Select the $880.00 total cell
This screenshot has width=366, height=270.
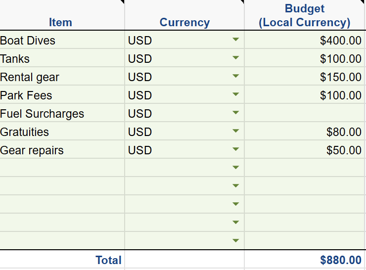point(304,260)
